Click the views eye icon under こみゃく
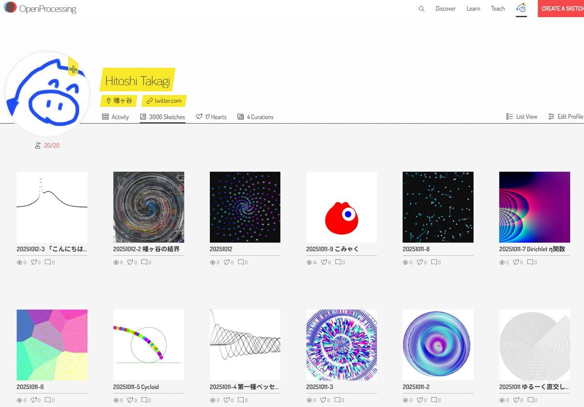Screen dimensions: 584x407 309,262
